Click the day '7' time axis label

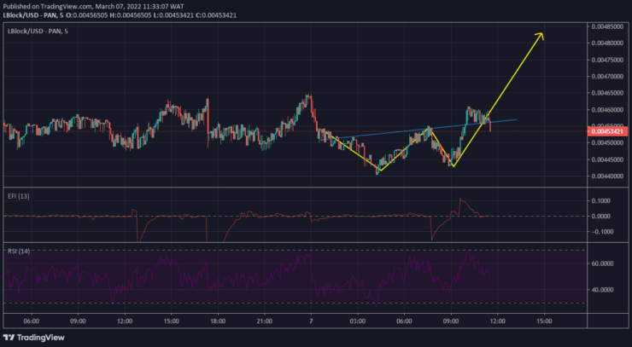pos(311,321)
